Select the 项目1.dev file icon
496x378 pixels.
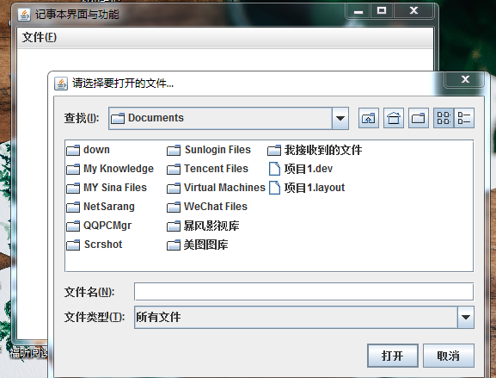click(x=274, y=169)
